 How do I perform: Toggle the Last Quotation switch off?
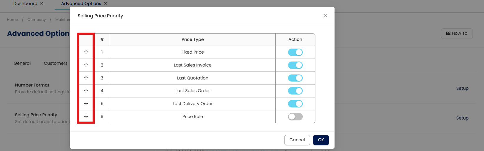pyautogui.click(x=295, y=78)
